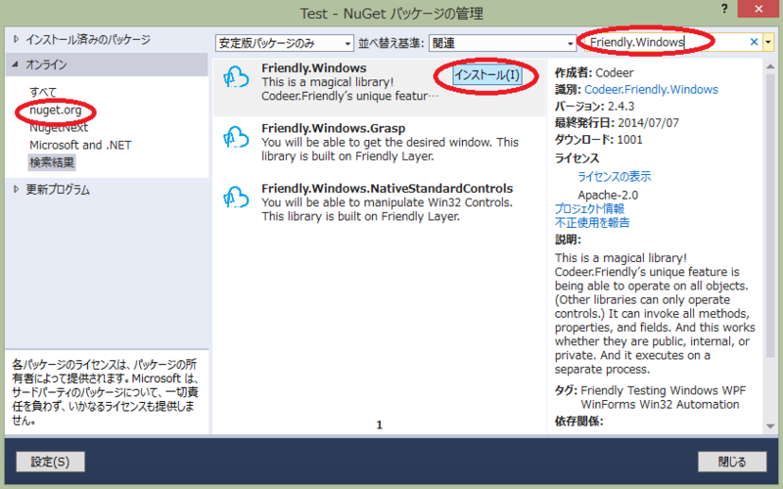The image size is (783, 489).
Task: Select the NugetNext source
Action: click(x=59, y=128)
